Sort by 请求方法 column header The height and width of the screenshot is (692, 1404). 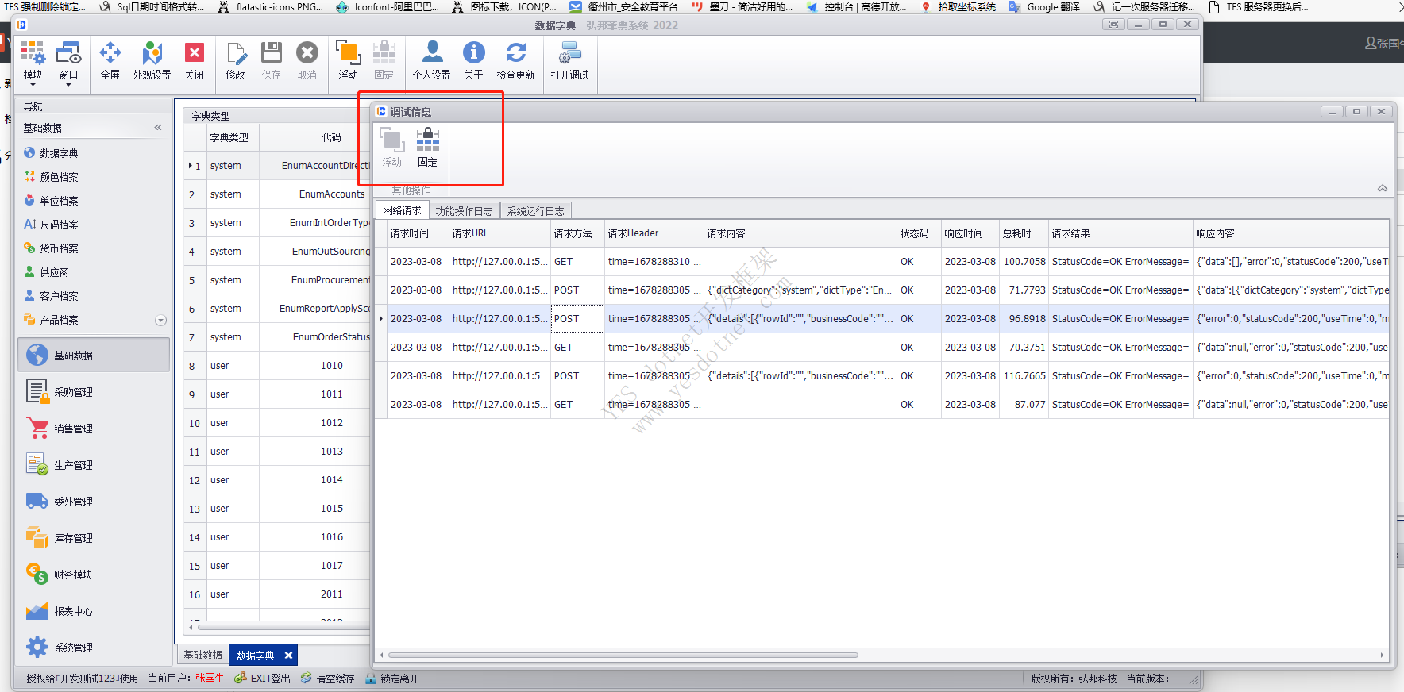pyautogui.click(x=577, y=233)
